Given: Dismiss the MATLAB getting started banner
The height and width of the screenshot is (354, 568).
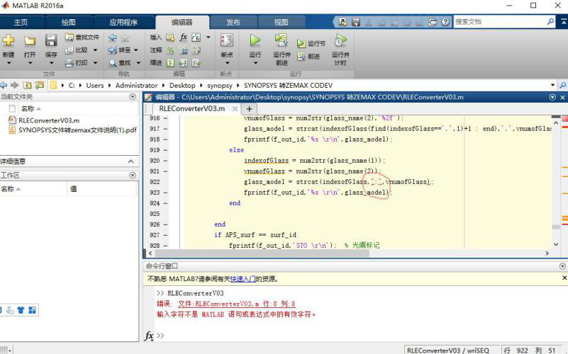Looking at the screenshot, I should 564,278.
